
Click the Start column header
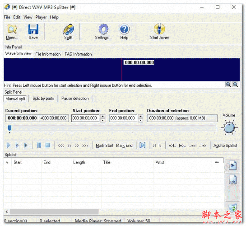click(x=27, y=162)
